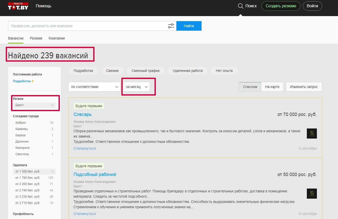Click the 8 сентября date text
Image resolution: width=338 pixels, height=219 pixels.
click(x=308, y=148)
